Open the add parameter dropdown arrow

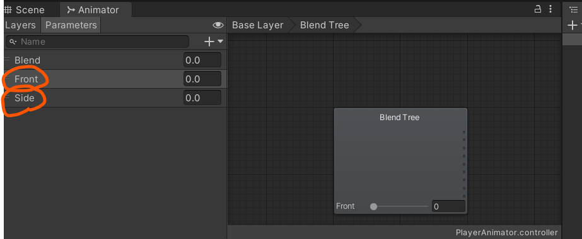point(221,42)
